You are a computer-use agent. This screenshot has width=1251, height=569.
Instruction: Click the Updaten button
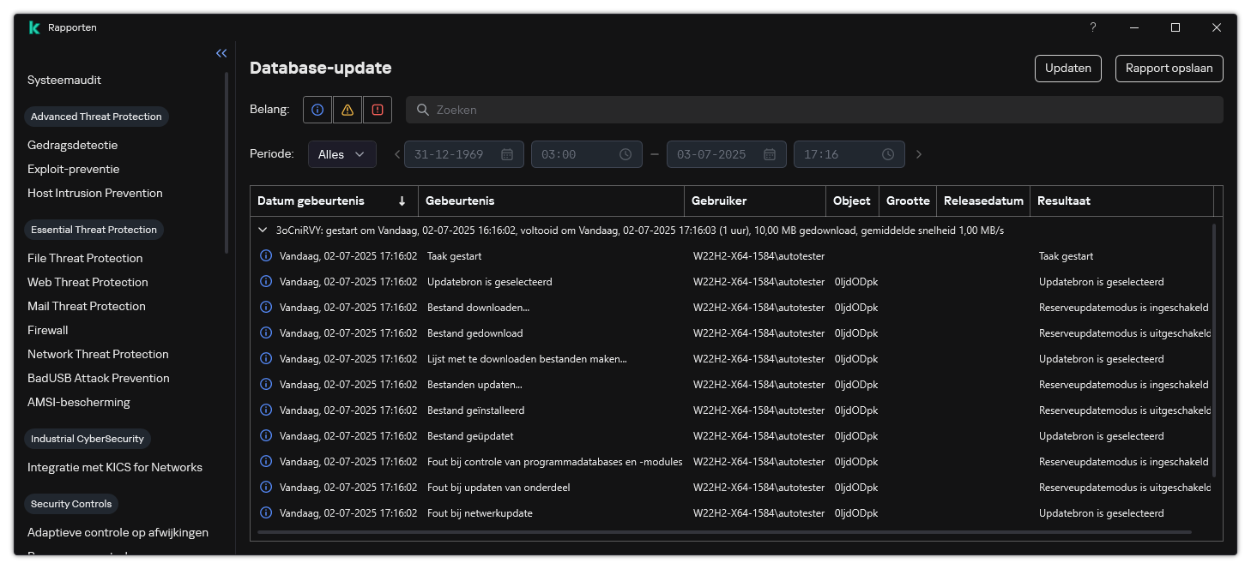(1067, 69)
